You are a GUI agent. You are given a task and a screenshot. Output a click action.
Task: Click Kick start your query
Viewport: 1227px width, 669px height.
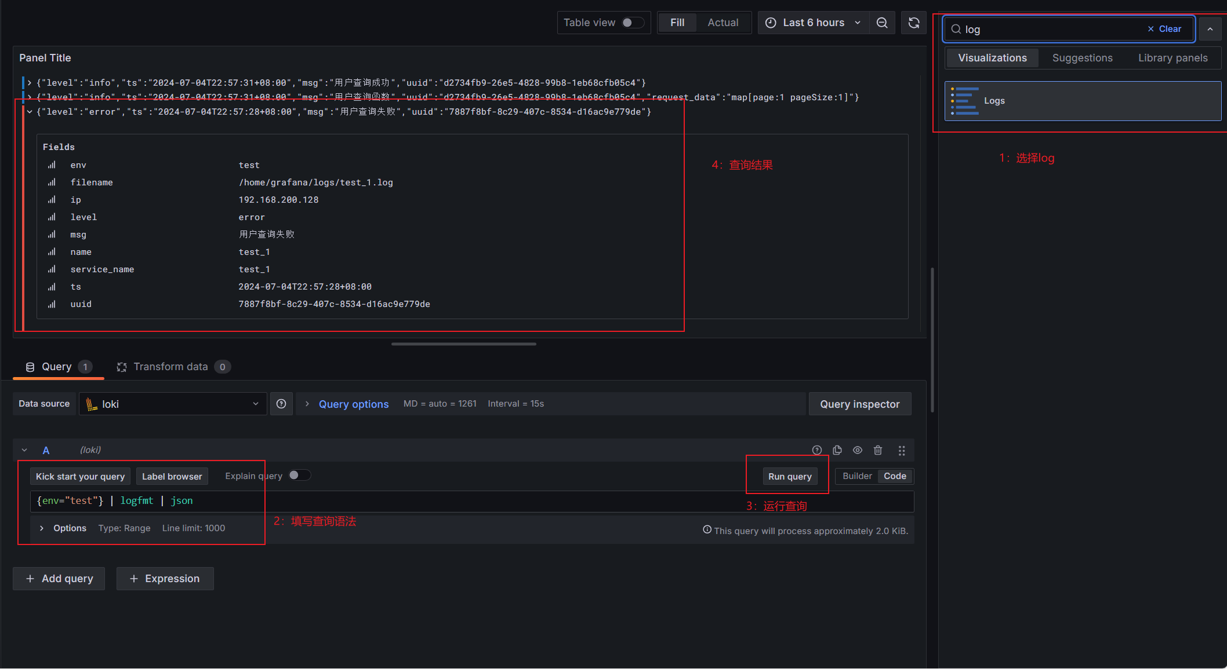click(x=80, y=476)
